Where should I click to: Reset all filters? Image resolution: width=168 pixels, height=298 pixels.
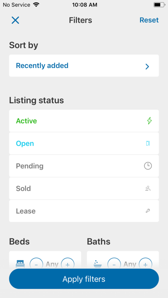pyautogui.click(x=149, y=20)
